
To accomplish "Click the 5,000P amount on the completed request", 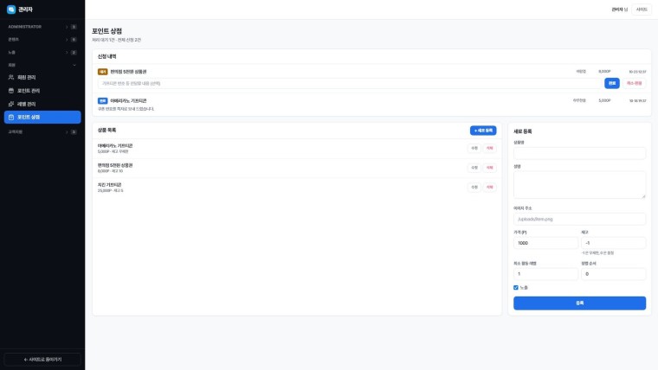I will coord(604,100).
